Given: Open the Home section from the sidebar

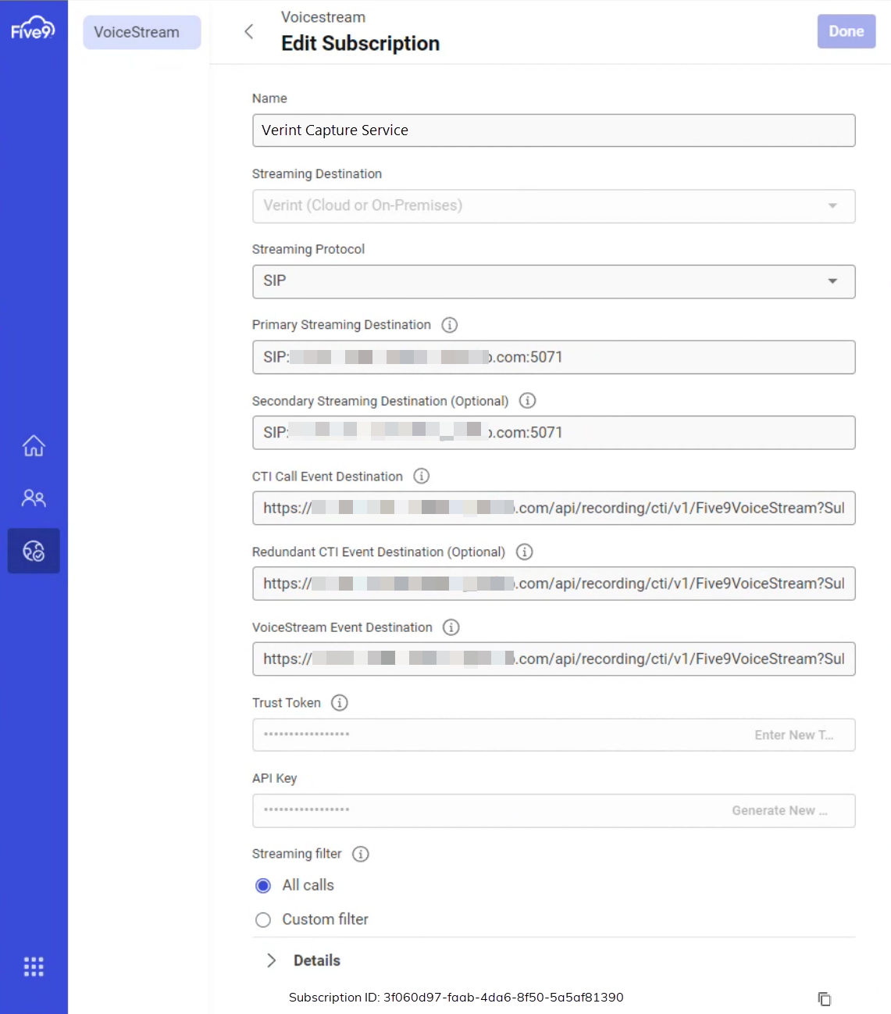Looking at the screenshot, I should (x=33, y=445).
